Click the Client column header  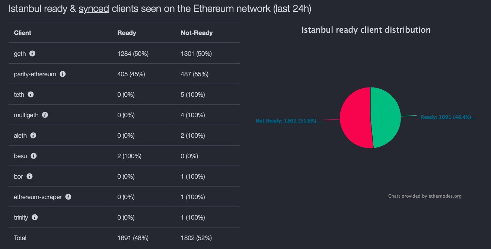23,33
